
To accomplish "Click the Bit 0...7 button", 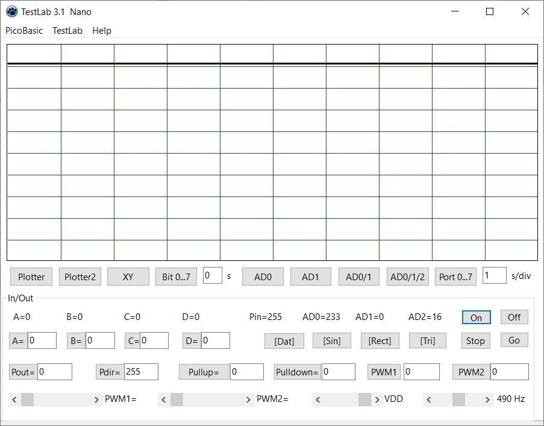I will [x=176, y=277].
